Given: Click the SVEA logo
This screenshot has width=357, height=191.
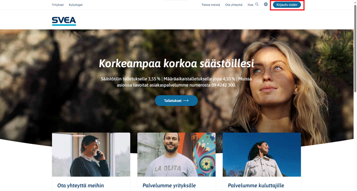Looking at the screenshot, I should pyautogui.click(x=64, y=21).
